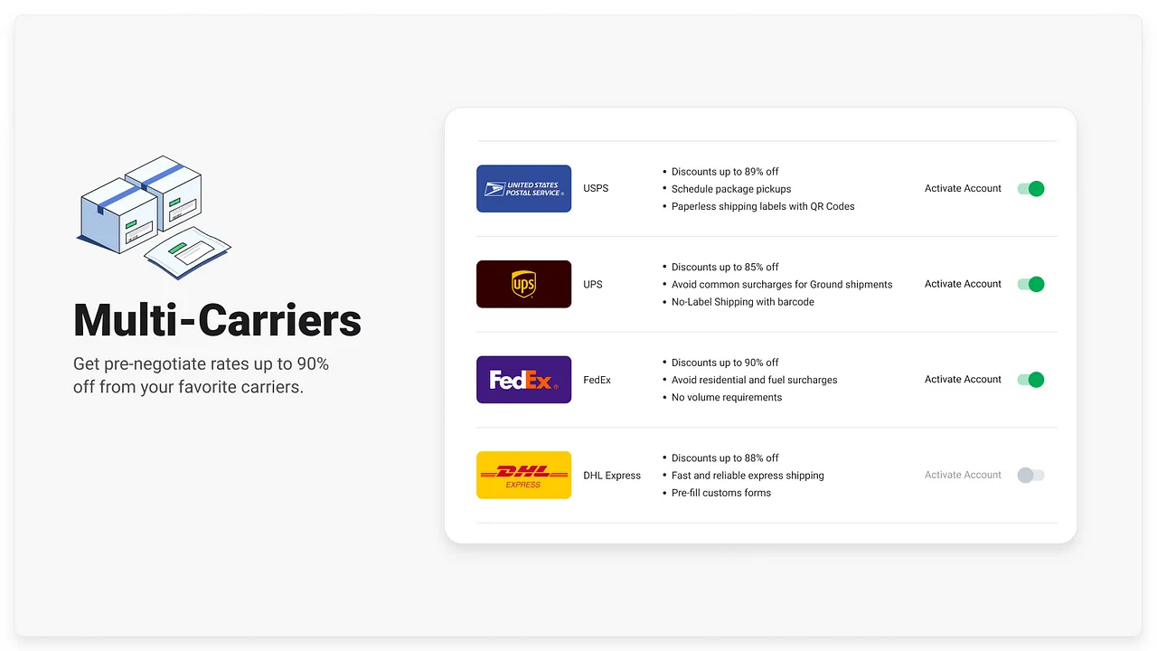Screen dimensions: 1157x651
Task: Click Activate Account label for UPS
Action: (x=963, y=284)
